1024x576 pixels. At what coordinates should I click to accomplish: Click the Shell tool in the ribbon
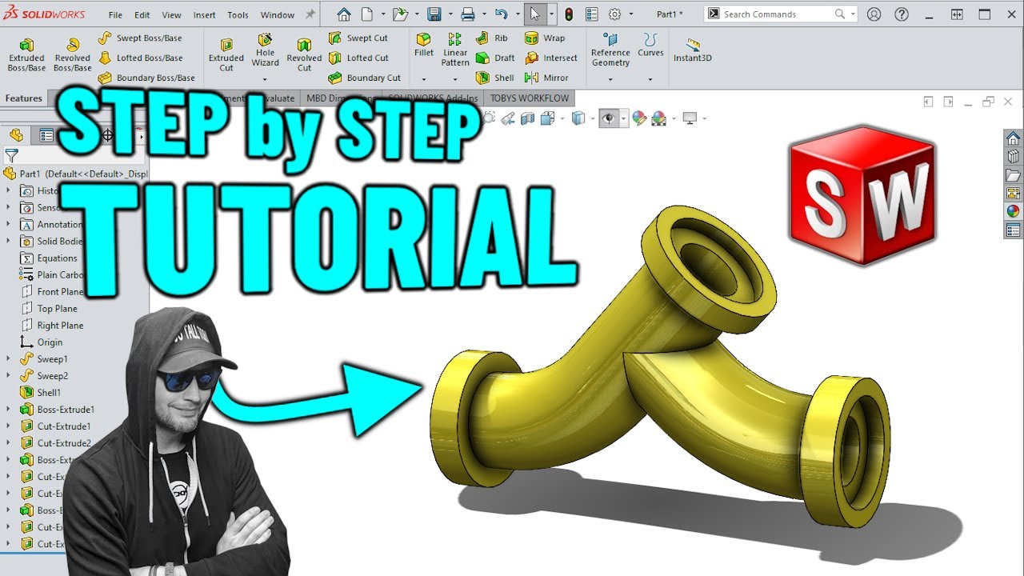click(x=495, y=78)
